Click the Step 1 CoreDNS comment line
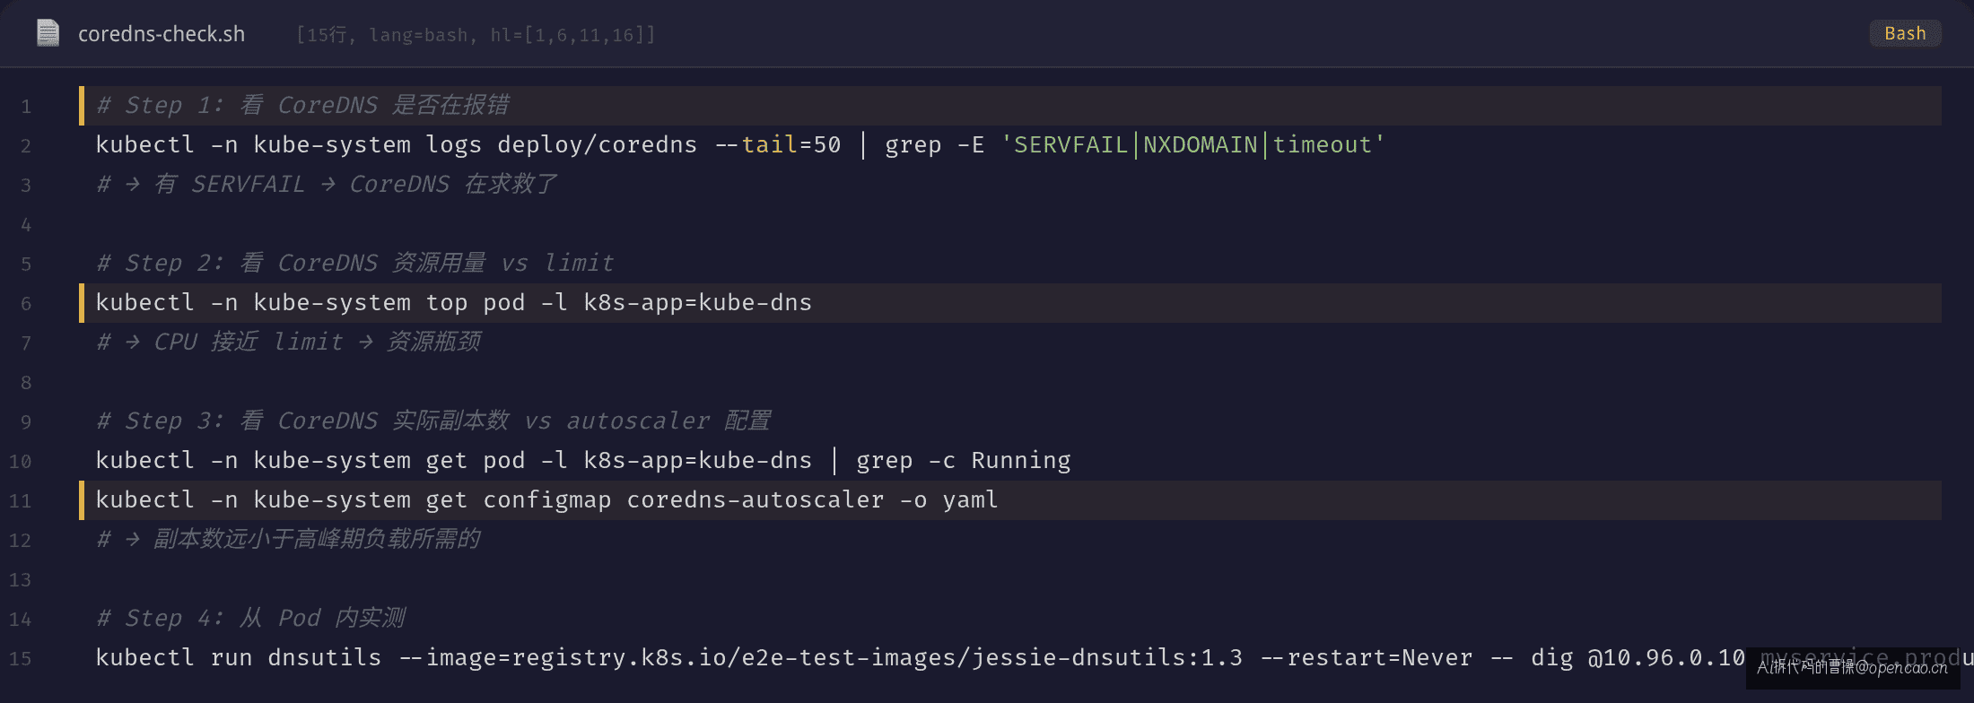Image resolution: width=1974 pixels, height=703 pixels. coord(303,106)
